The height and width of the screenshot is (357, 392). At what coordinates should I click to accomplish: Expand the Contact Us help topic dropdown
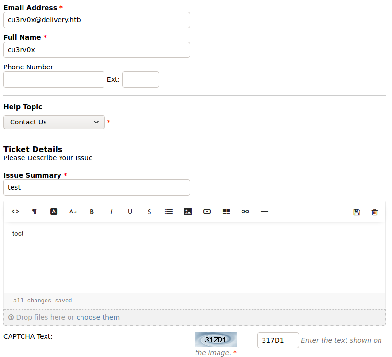tap(54, 122)
